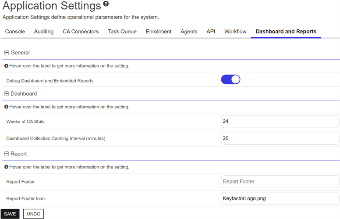Collapse the Report section

[x=7, y=154]
